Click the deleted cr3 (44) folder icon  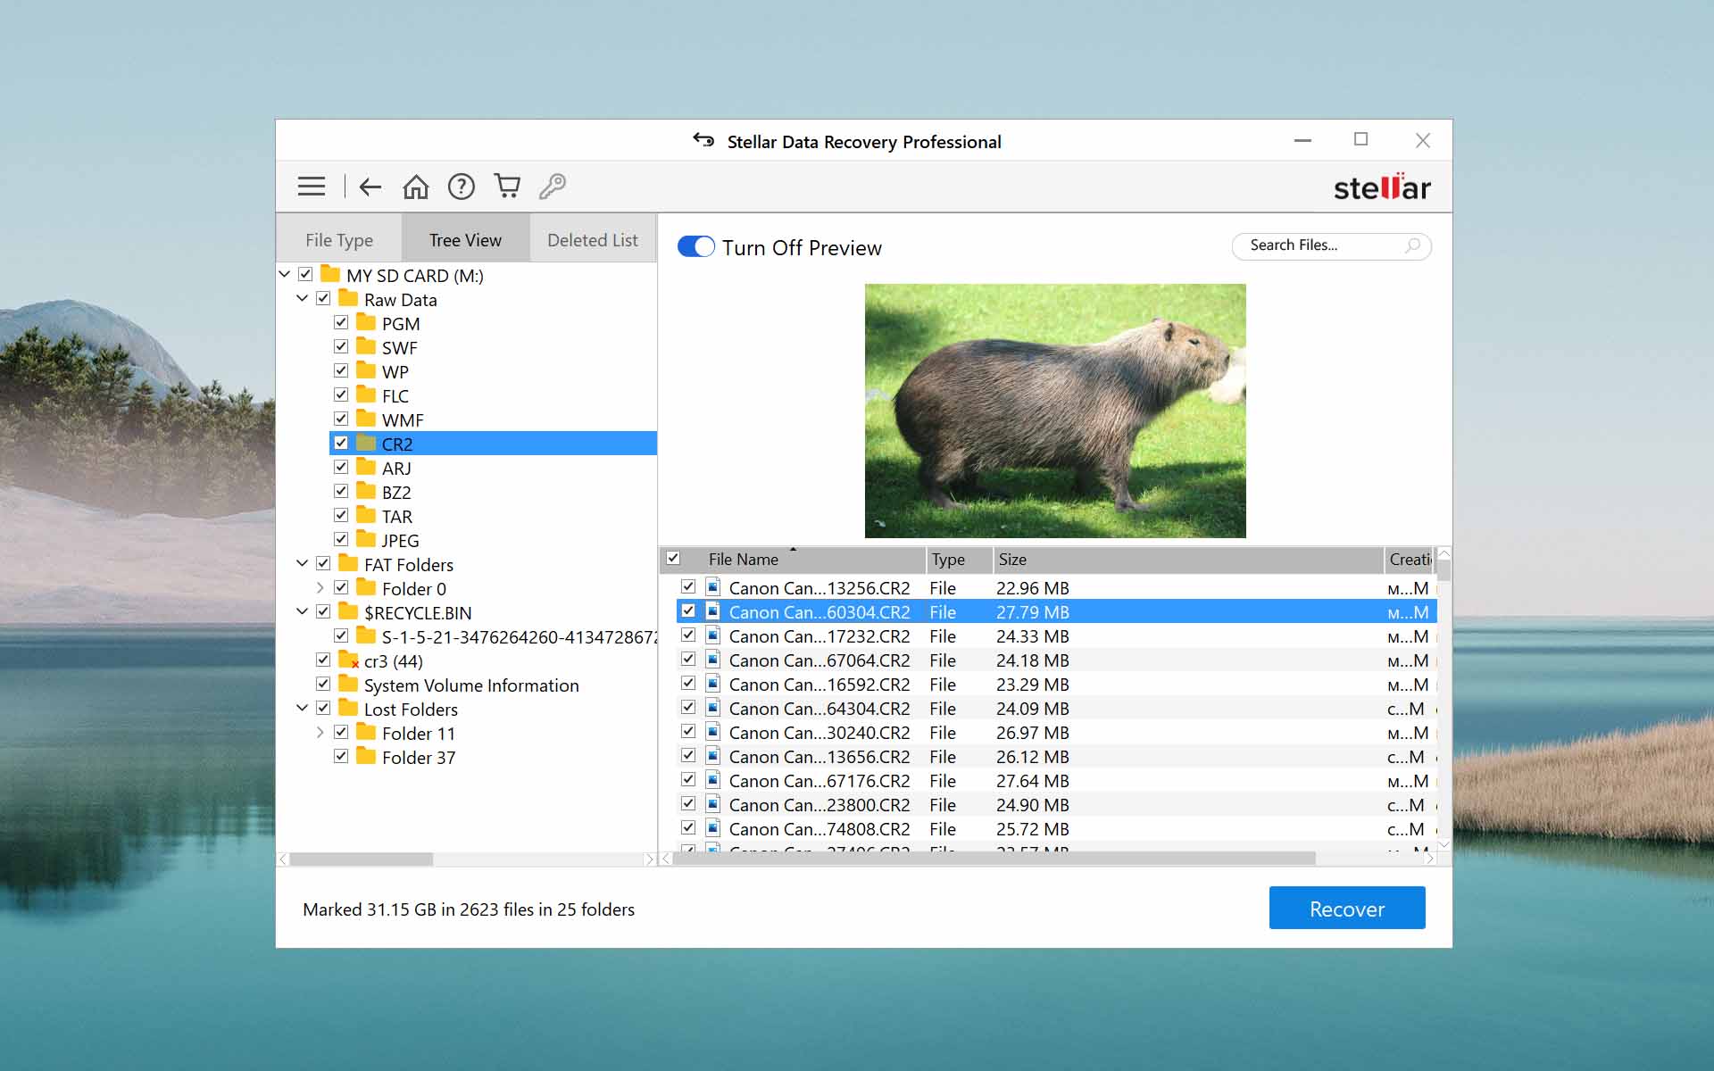pyautogui.click(x=349, y=660)
